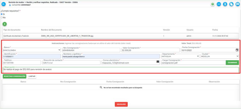
Task: Click the file name 33806_380_2022_CERTIFICADO_DE_LIBERTAD_Y_TRADICION.jpg
Action: point(67,36)
